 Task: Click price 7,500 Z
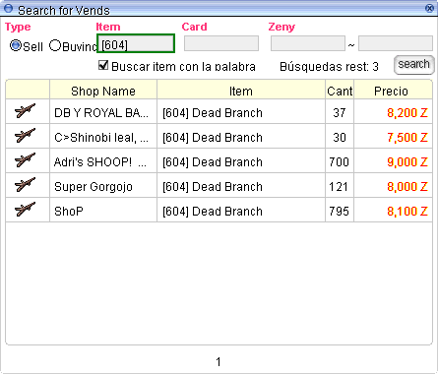(407, 138)
